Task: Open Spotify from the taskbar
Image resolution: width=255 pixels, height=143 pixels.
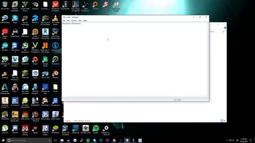Action: tap(88, 140)
